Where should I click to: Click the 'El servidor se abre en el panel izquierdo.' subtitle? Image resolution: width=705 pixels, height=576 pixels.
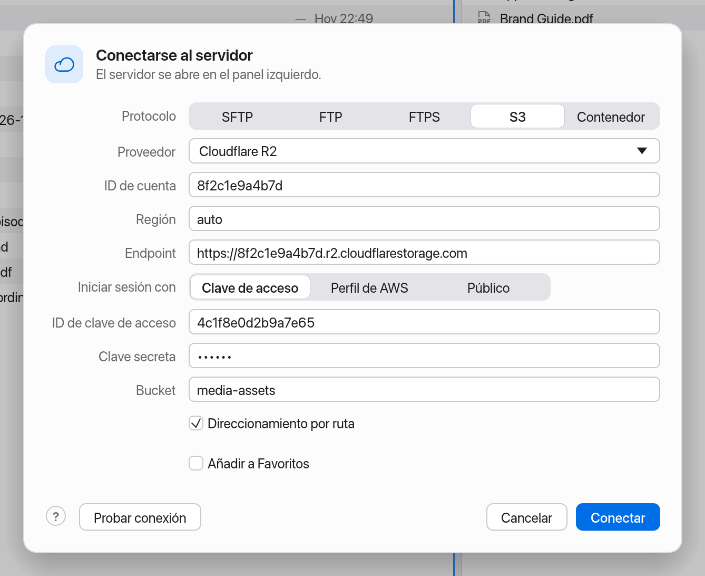click(209, 74)
